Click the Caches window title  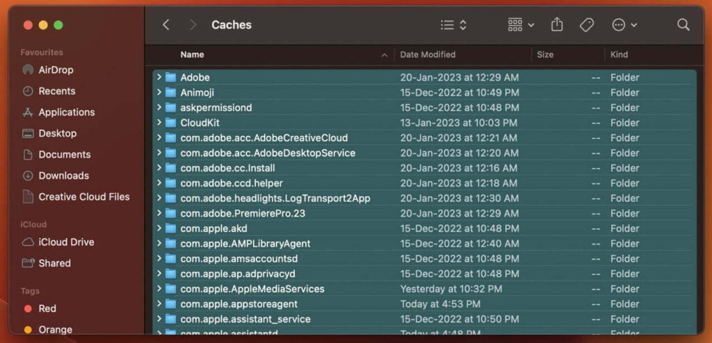[x=232, y=25]
